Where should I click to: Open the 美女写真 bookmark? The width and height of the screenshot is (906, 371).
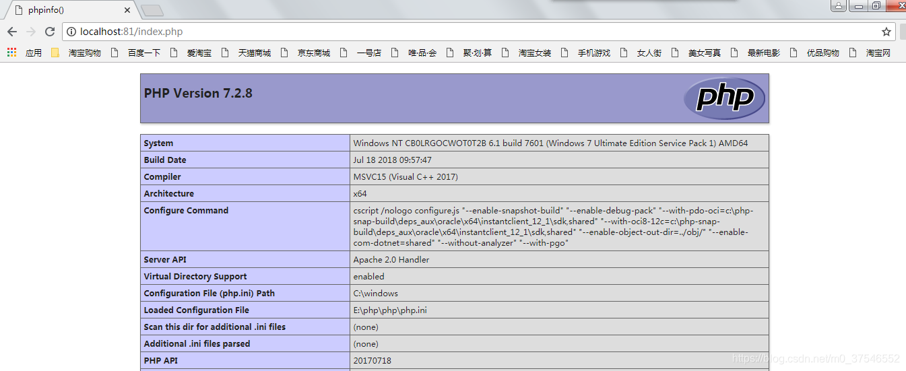tap(696, 53)
